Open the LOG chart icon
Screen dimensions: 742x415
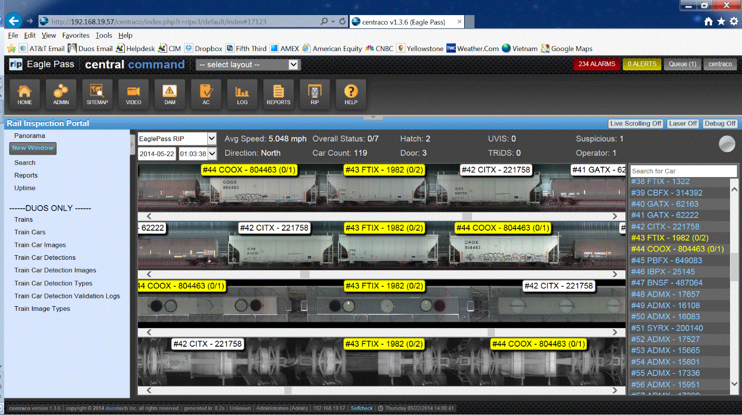point(242,94)
